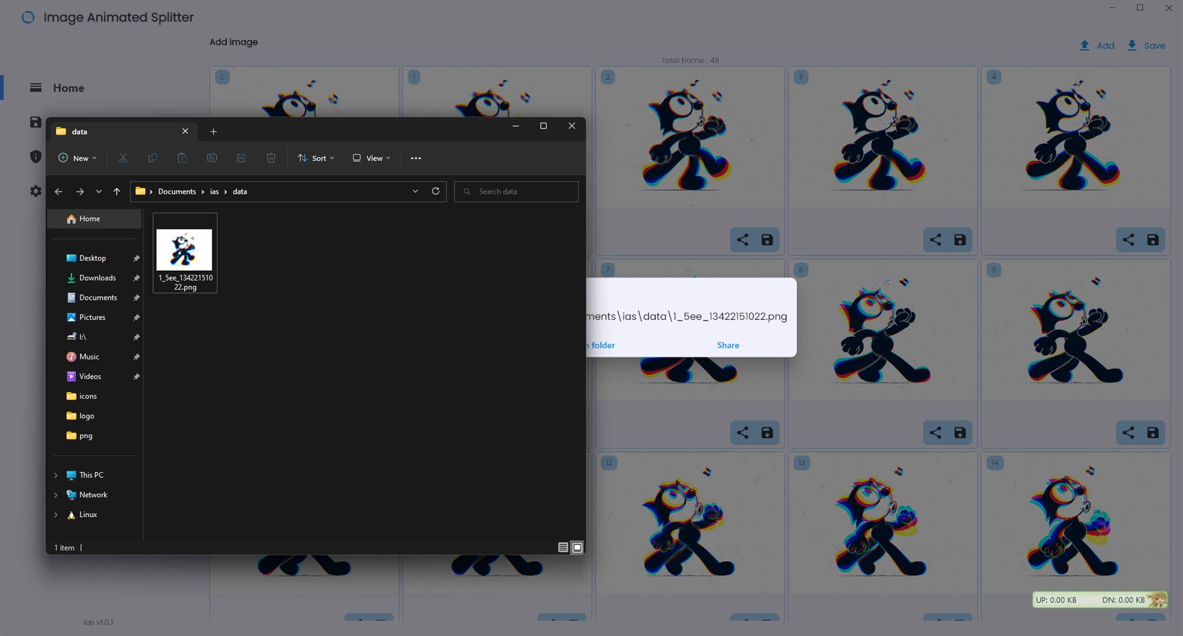The image size is (1183, 636).
Task: Refresh the data folder view
Action: pos(436,191)
